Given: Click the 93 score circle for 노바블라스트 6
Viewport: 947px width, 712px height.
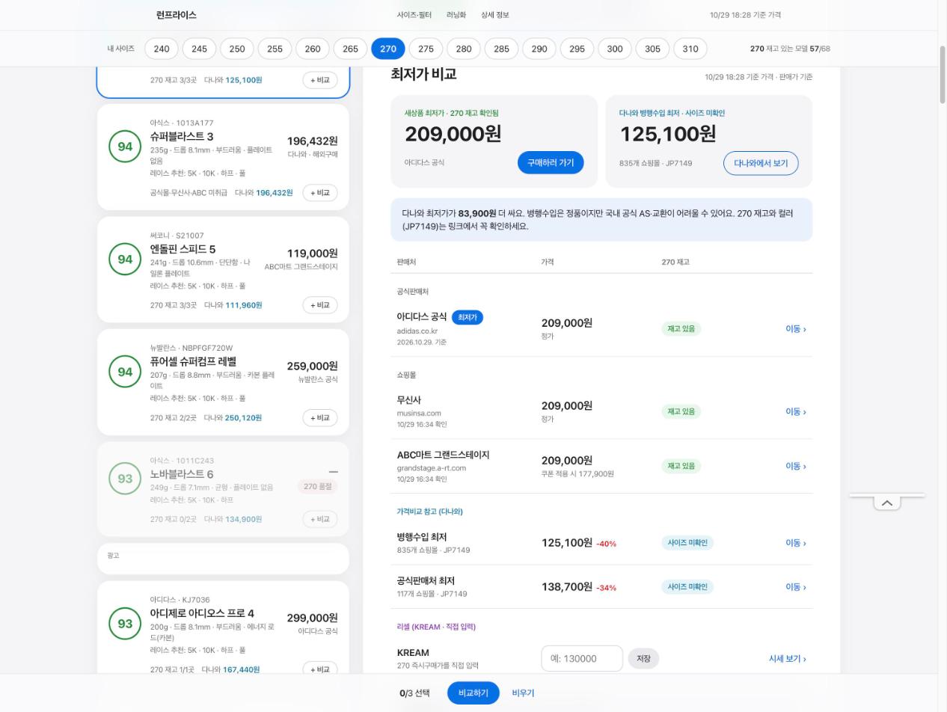Looking at the screenshot, I should (x=125, y=479).
